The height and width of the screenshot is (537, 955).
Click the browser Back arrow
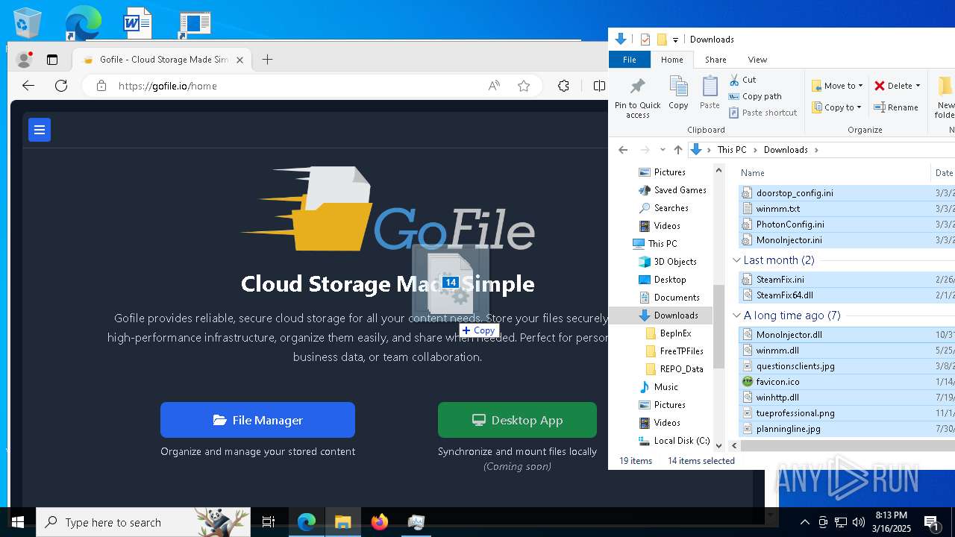[28, 86]
